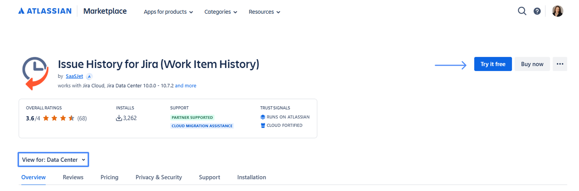The height and width of the screenshot is (191, 579).
Task: Click the star rating row
Action: point(59,118)
